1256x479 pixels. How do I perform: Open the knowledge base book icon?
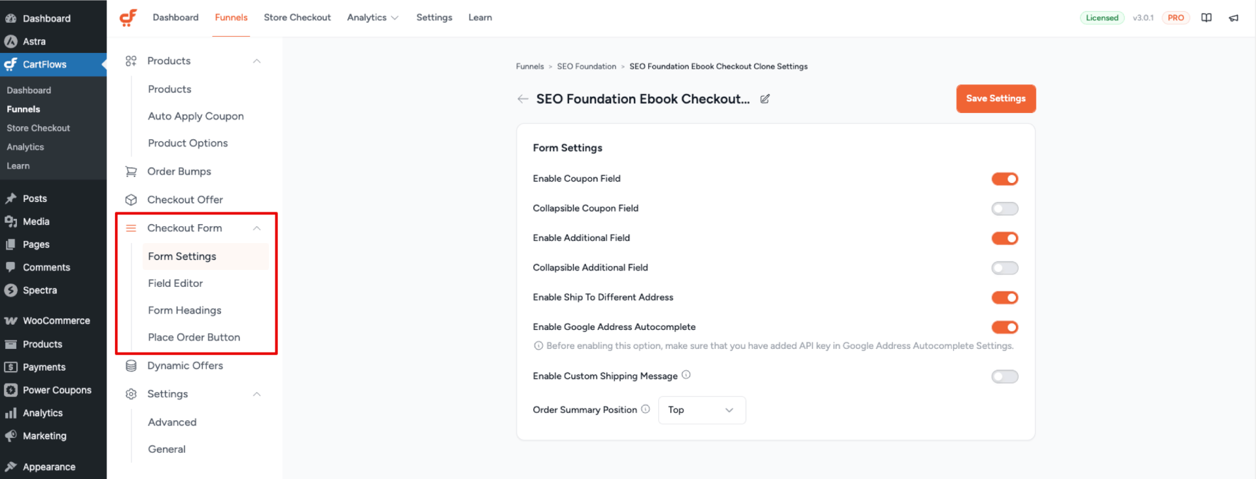coord(1206,18)
